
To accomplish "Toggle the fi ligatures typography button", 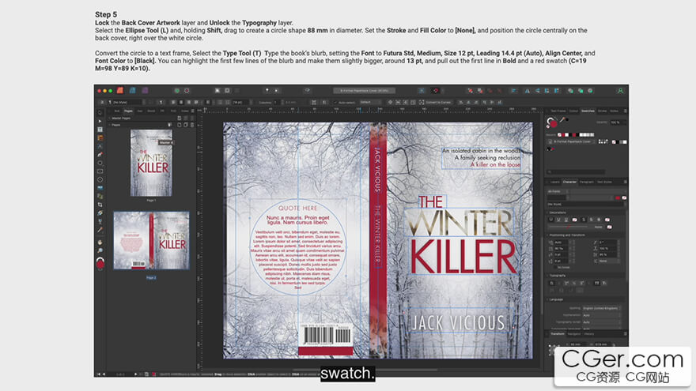I will (552, 283).
